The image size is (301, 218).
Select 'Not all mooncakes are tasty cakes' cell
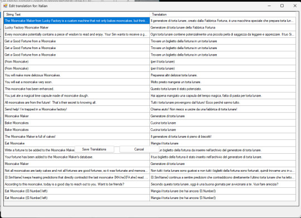click(76, 171)
